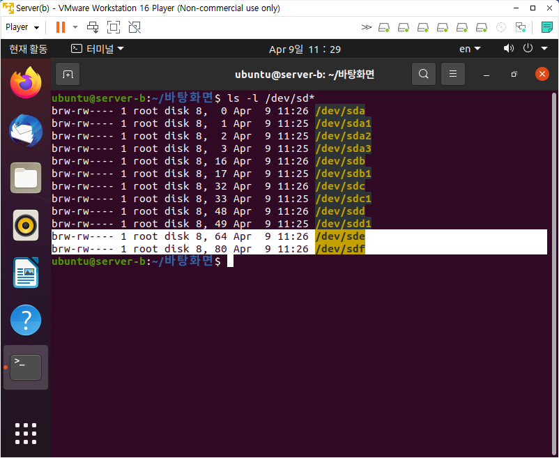Click the /dev/sda2 listing entry
Screen dimensions: 559x458
[x=343, y=136]
